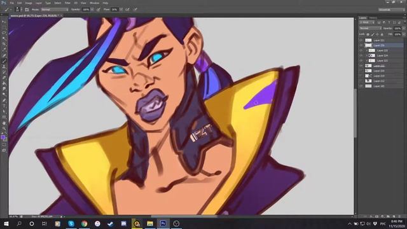Select the History Brush tool

tap(4, 72)
